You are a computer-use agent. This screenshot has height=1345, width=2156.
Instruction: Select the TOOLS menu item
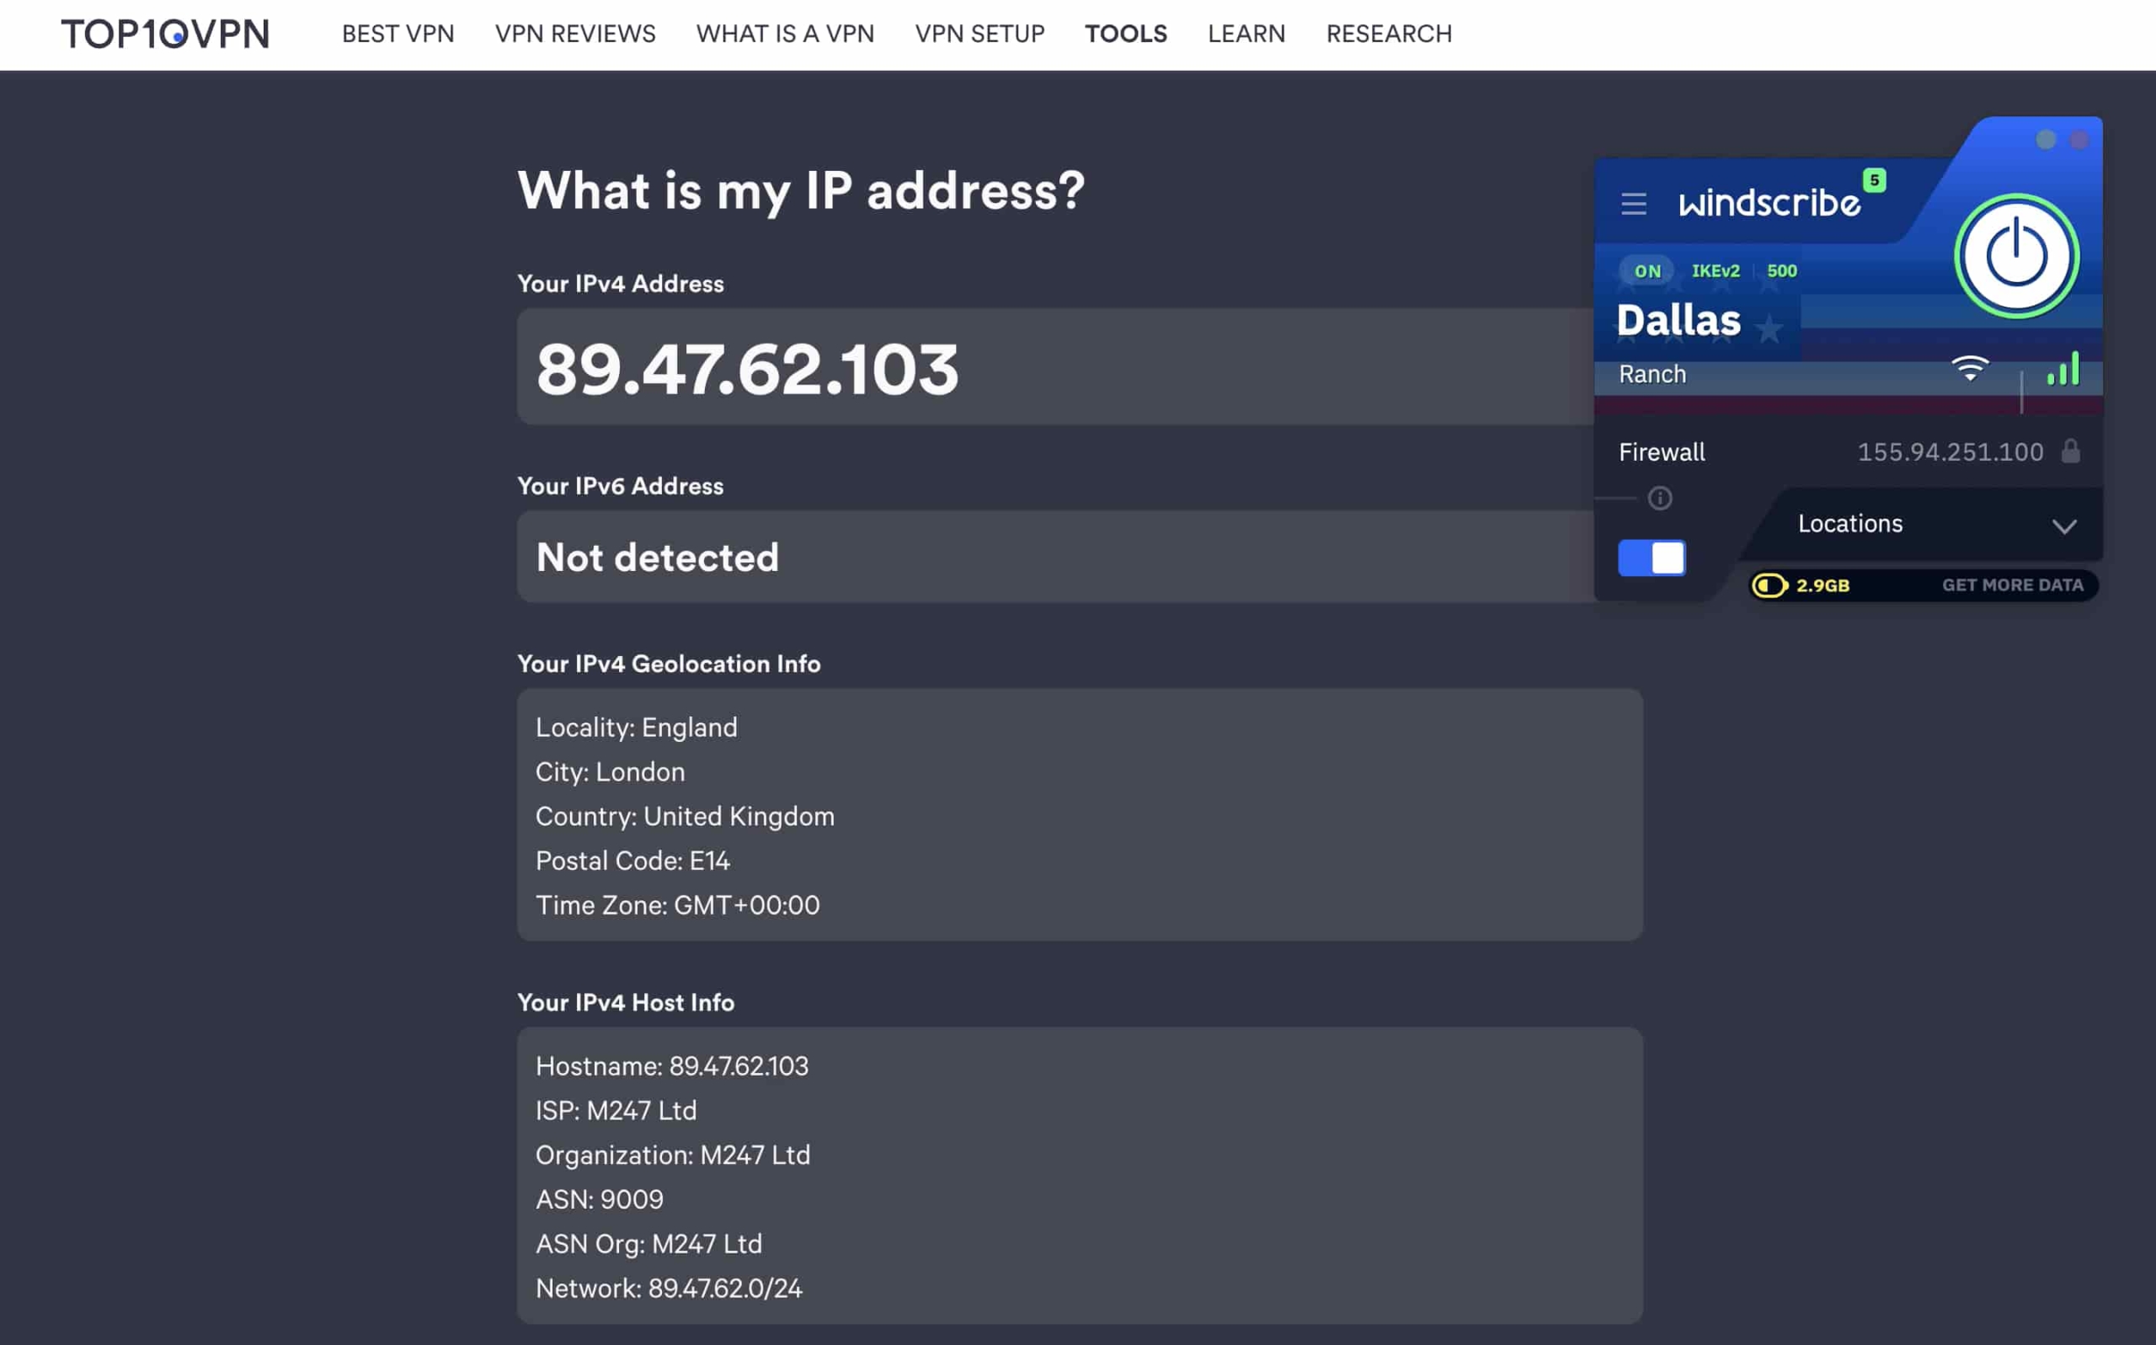[1126, 34]
